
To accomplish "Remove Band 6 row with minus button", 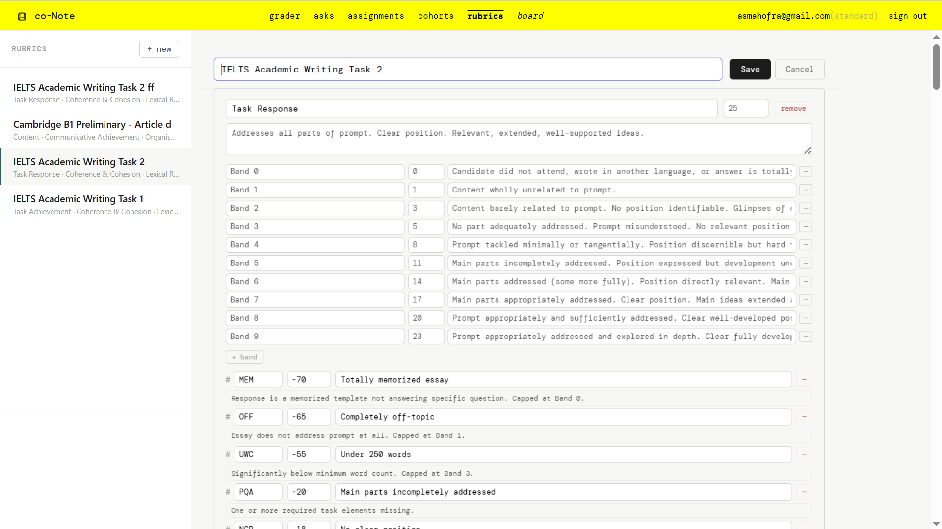I will (x=806, y=282).
